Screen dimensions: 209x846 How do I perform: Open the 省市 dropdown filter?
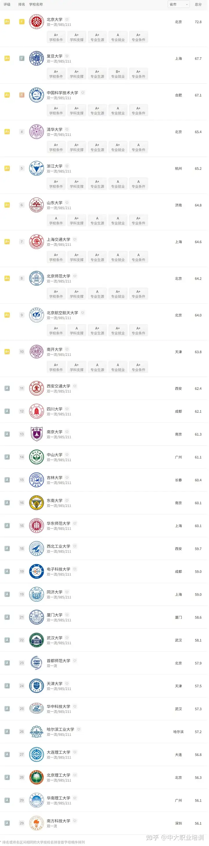(179, 4)
